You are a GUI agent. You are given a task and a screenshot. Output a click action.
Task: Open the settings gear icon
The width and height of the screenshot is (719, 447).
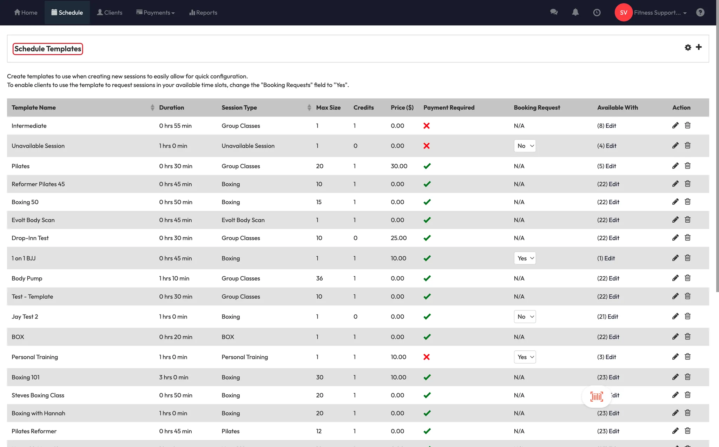tap(688, 47)
